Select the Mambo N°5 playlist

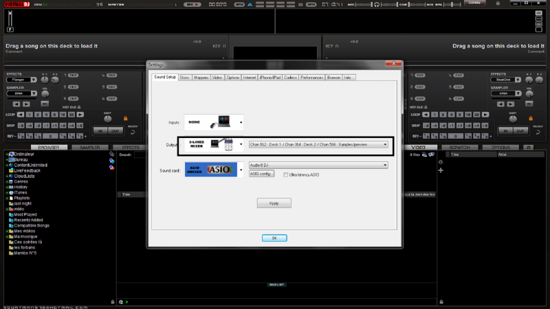point(25,253)
